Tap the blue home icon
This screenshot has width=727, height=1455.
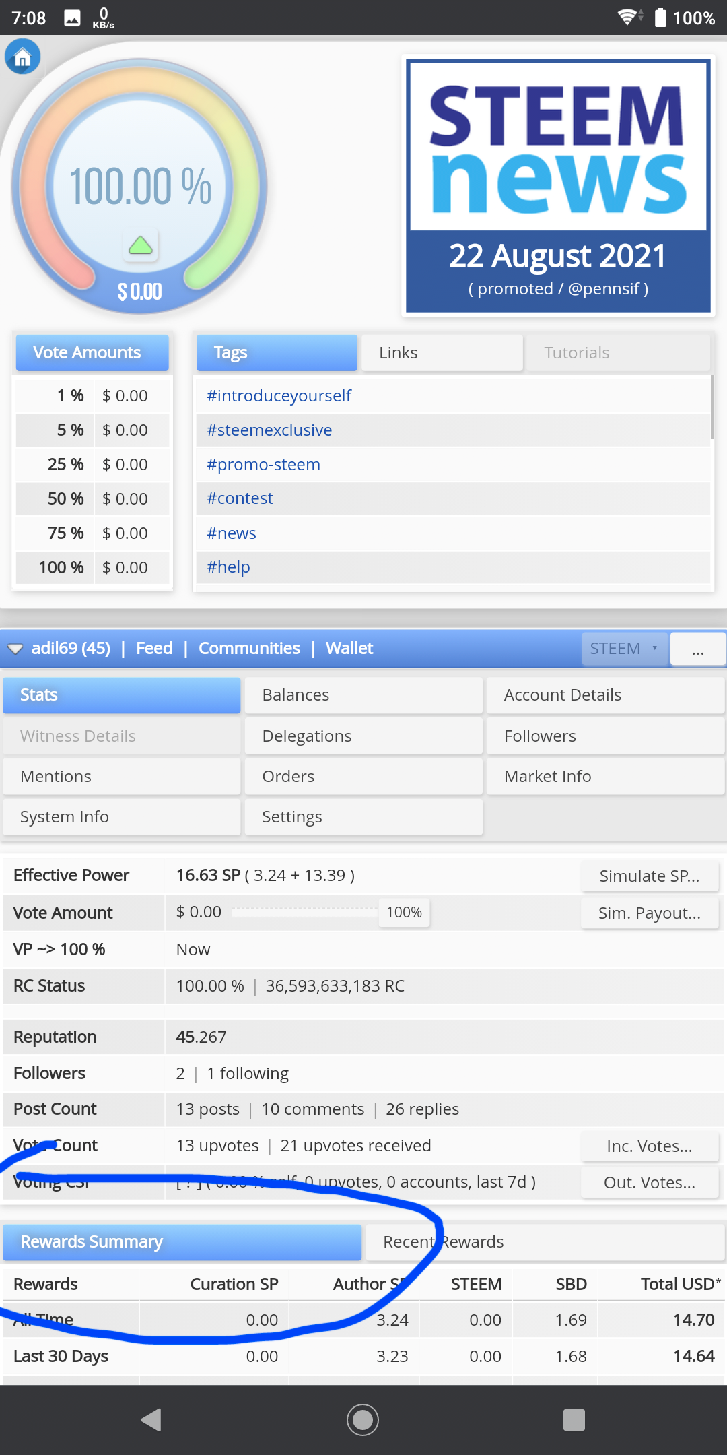pos(23,57)
